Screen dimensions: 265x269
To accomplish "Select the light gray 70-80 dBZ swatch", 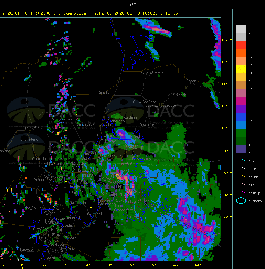I will pos(241,29).
